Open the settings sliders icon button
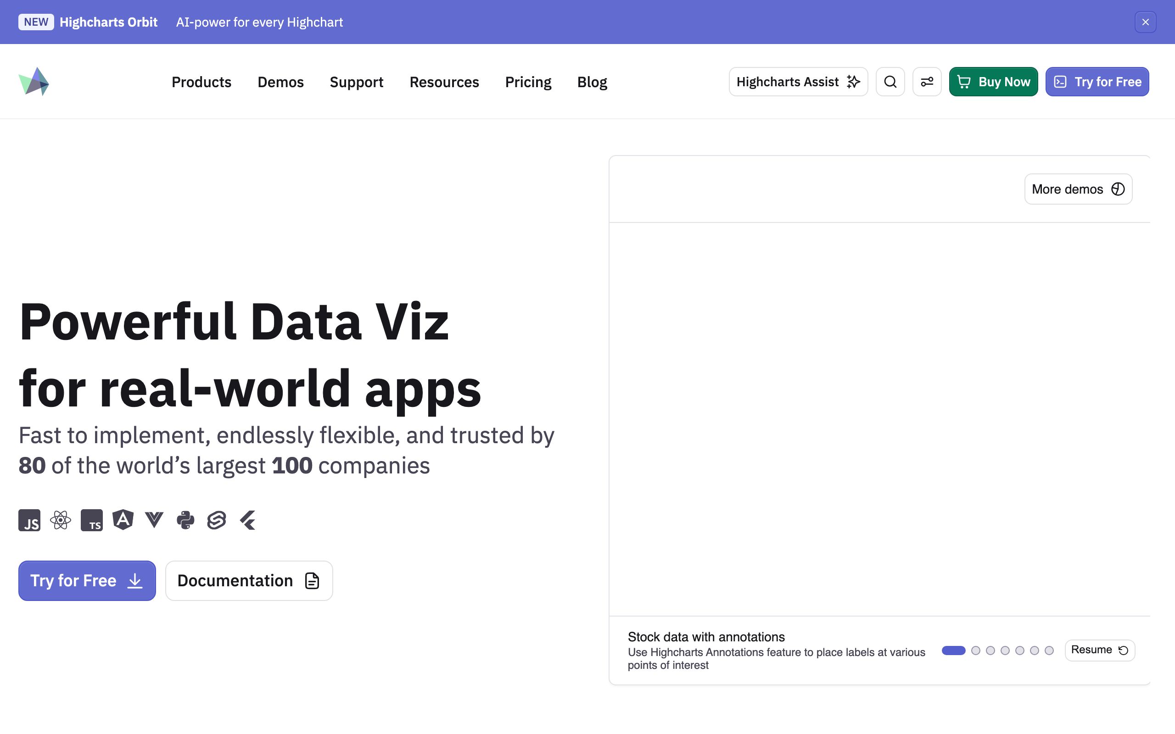 click(x=927, y=82)
